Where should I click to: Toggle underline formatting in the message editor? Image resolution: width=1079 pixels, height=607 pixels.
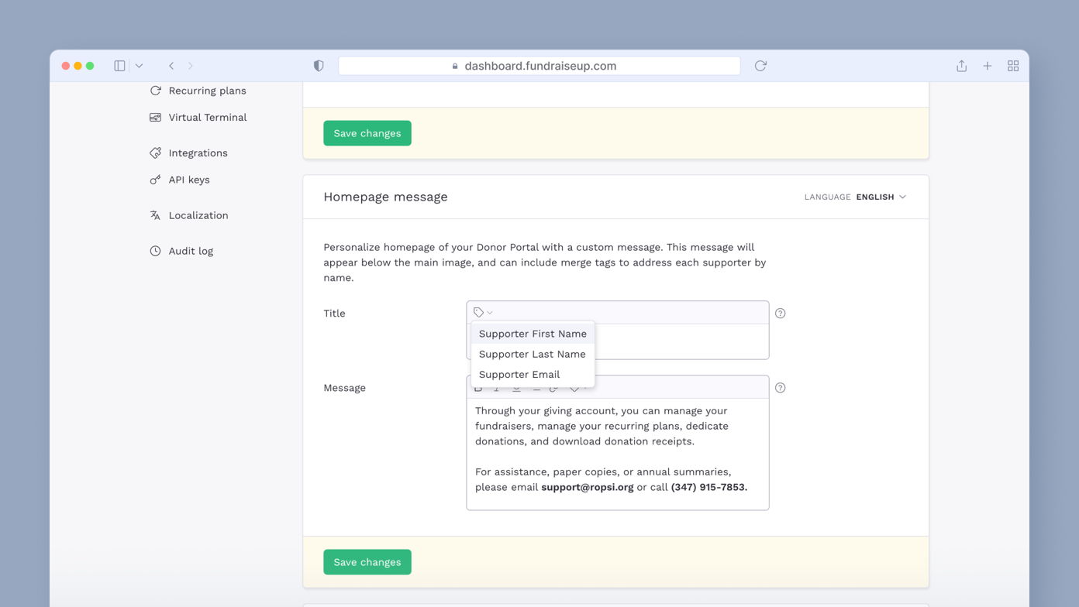(515, 389)
